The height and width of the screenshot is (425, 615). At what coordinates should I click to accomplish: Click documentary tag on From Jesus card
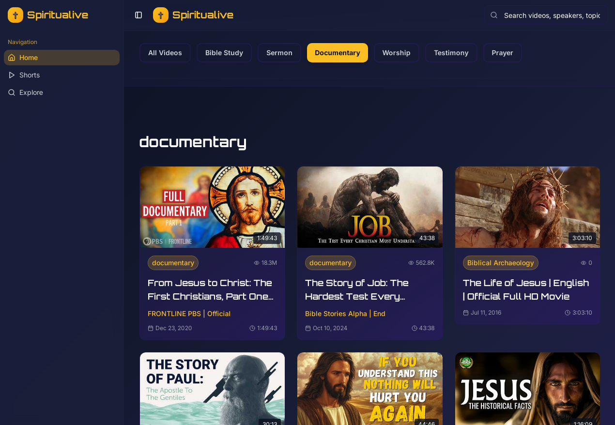coord(173,263)
